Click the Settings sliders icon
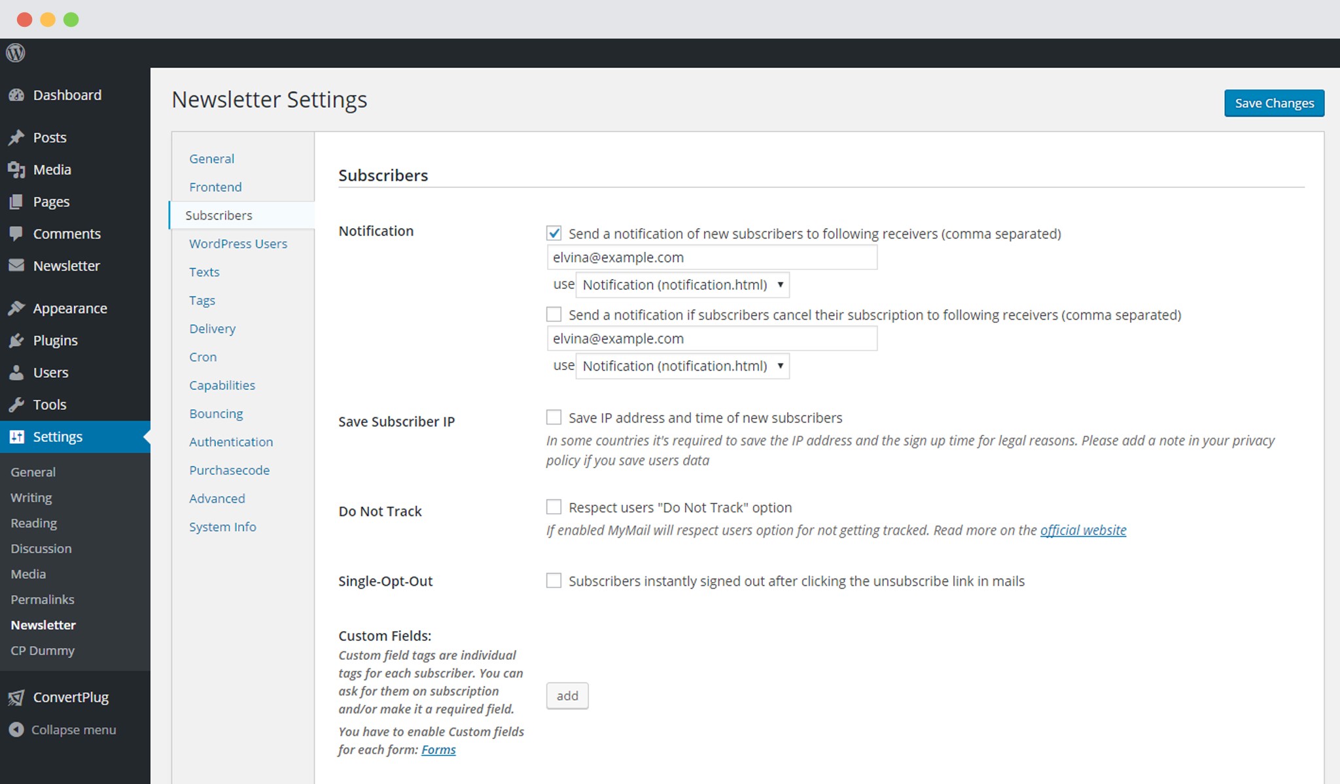 pyautogui.click(x=16, y=437)
